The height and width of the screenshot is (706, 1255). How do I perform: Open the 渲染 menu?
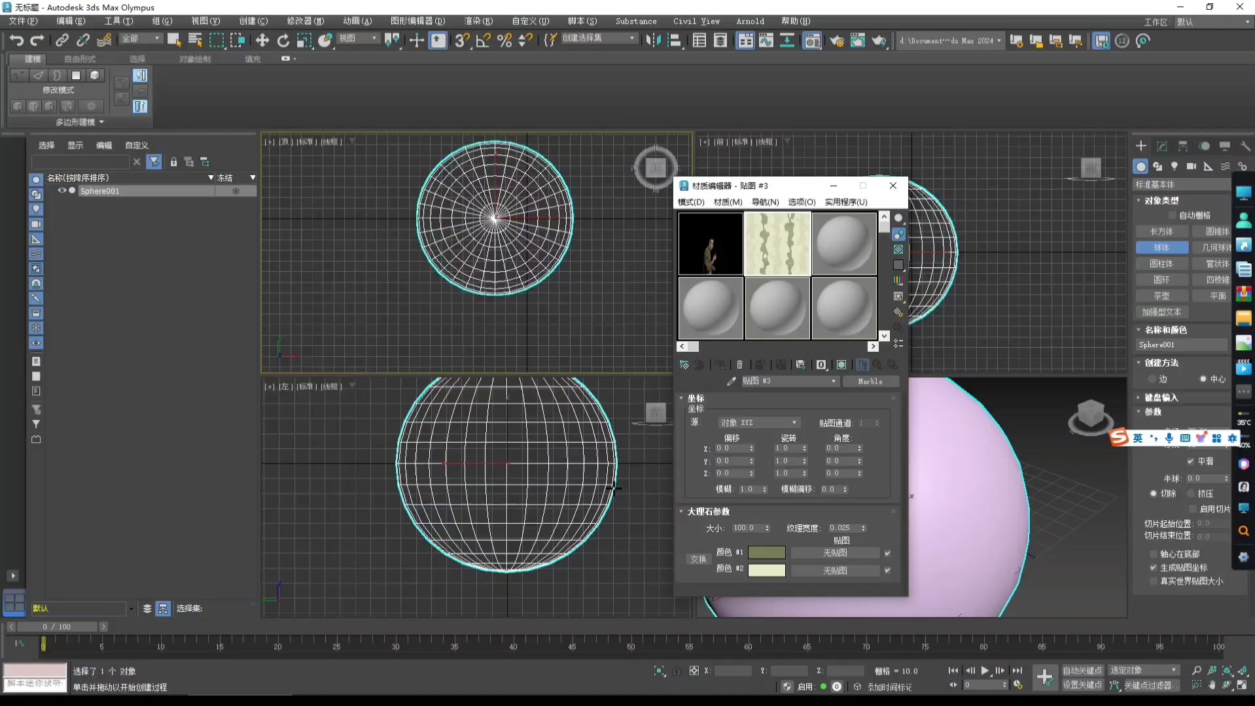tap(478, 21)
